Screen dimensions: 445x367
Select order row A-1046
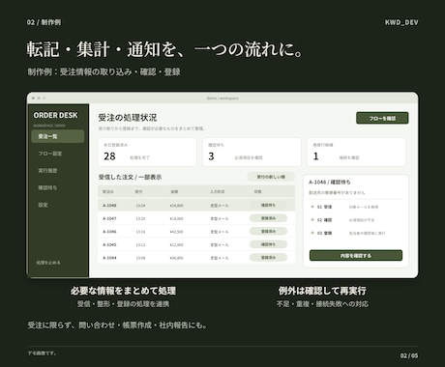[x=196, y=232]
